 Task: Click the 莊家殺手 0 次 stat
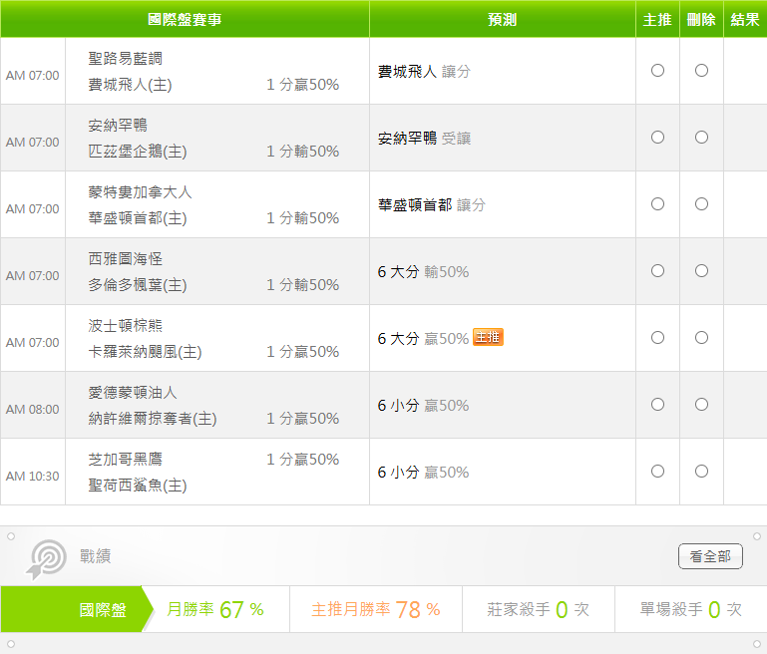click(538, 609)
